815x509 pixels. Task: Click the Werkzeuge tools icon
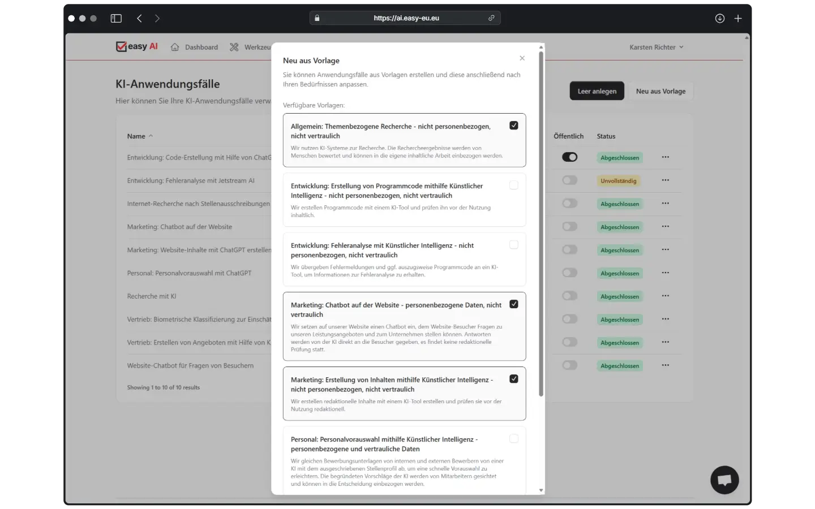pyautogui.click(x=234, y=47)
